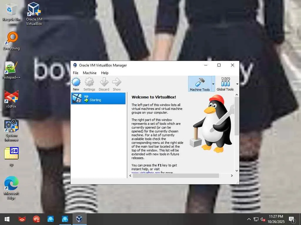301x225 pixels.
Task: Click the vertical scrollbar up arrow
Action: [x=237, y=95]
